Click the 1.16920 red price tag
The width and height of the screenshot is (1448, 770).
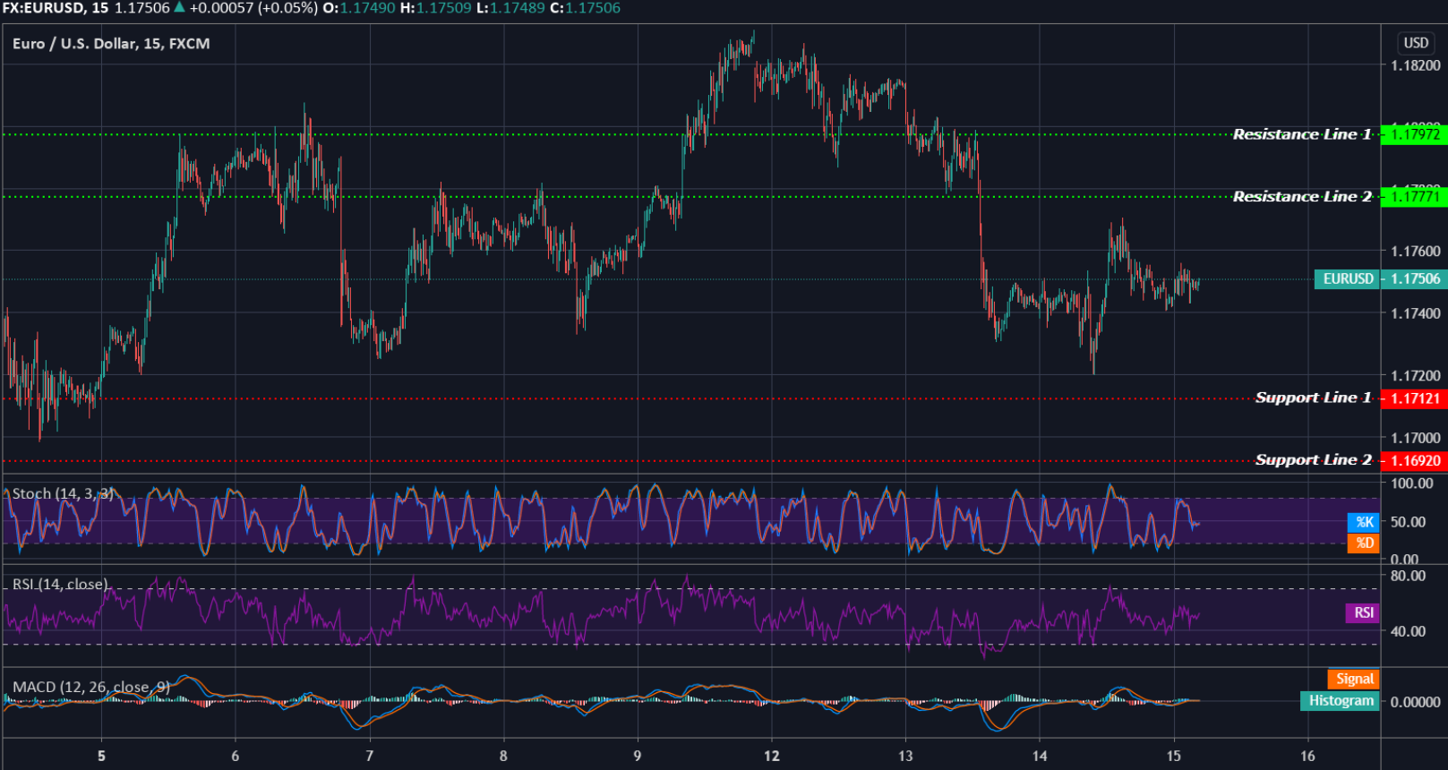pyautogui.click(x=1415, y=461)
